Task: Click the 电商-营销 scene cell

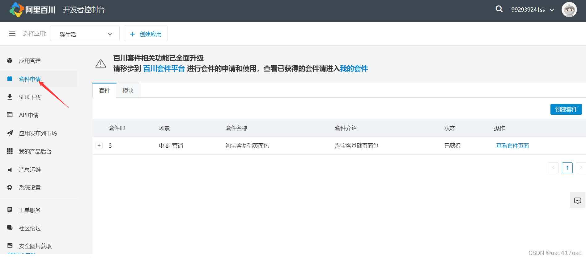Action: coord(171,145)
